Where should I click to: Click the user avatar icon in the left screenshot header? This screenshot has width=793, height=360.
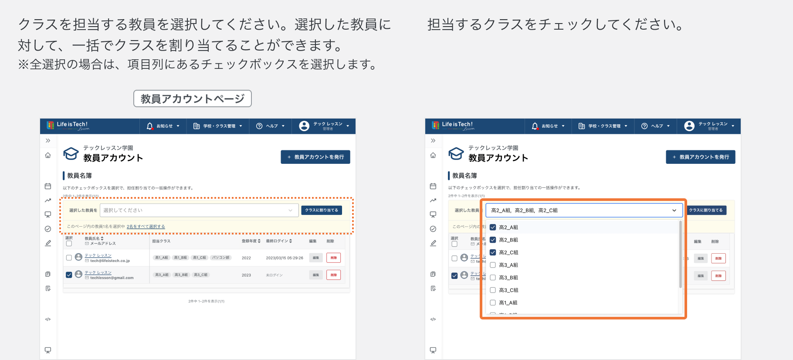(304, 126)
